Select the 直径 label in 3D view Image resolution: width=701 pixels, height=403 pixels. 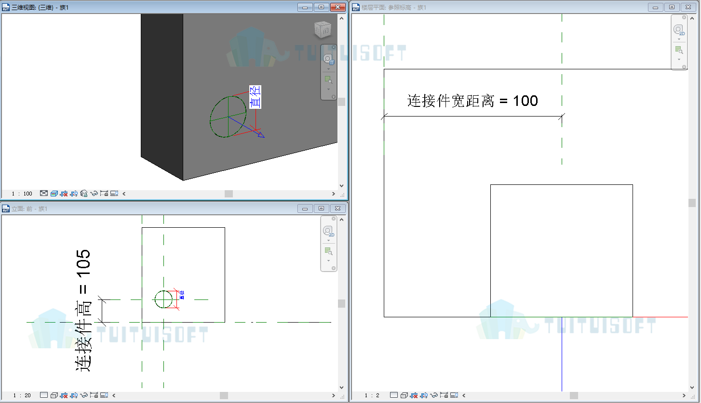point(255,97)
